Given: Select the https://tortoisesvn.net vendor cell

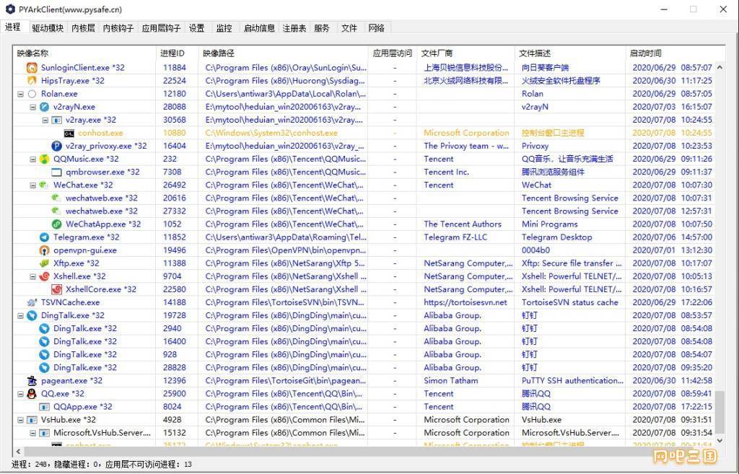Looking at the screenshot, I should point(465,302).
